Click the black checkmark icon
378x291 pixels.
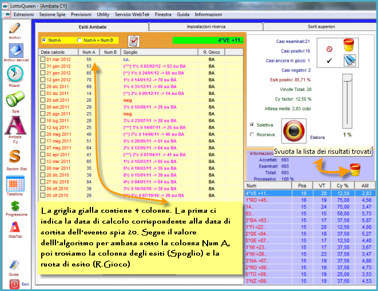coord(329,61)
